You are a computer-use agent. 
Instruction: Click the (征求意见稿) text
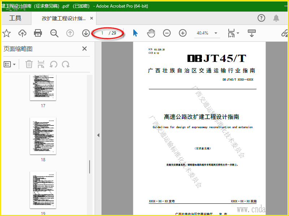click(x=203, y=148)
